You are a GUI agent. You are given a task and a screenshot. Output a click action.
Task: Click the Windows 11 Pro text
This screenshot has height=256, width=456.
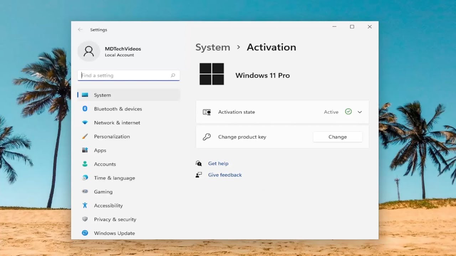[x=263, y=75]
